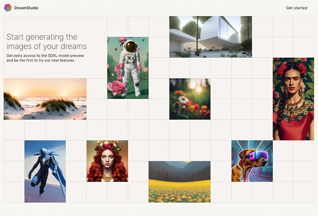The image size is (318, 216).
Task: Select the astronaut with roses image
Action: pyautogui.click(x=128, y=68)
